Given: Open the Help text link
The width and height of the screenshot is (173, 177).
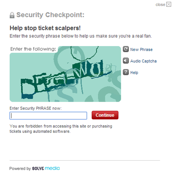Looking at the screenshot, I should coord(134,72).
